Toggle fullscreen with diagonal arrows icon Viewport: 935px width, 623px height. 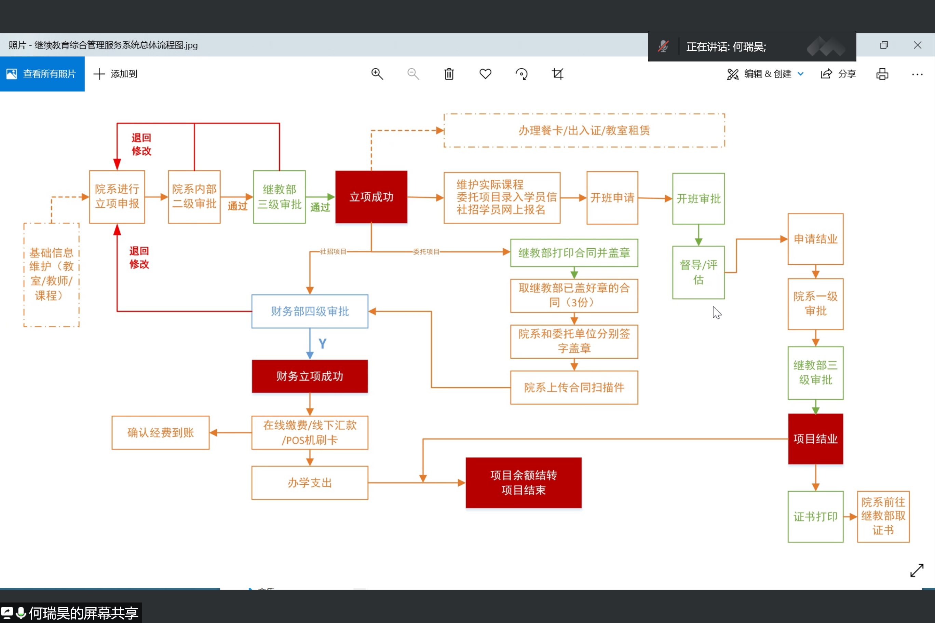pos(917,570)
